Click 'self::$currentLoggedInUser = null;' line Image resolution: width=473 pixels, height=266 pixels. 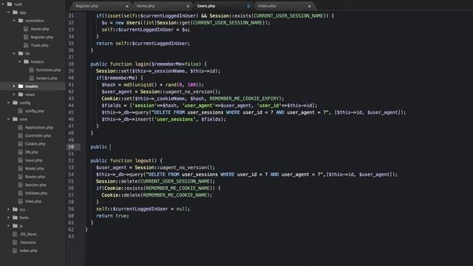143,208
